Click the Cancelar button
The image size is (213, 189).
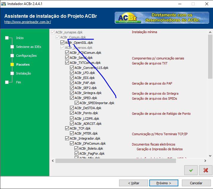(x=196, y=183)
